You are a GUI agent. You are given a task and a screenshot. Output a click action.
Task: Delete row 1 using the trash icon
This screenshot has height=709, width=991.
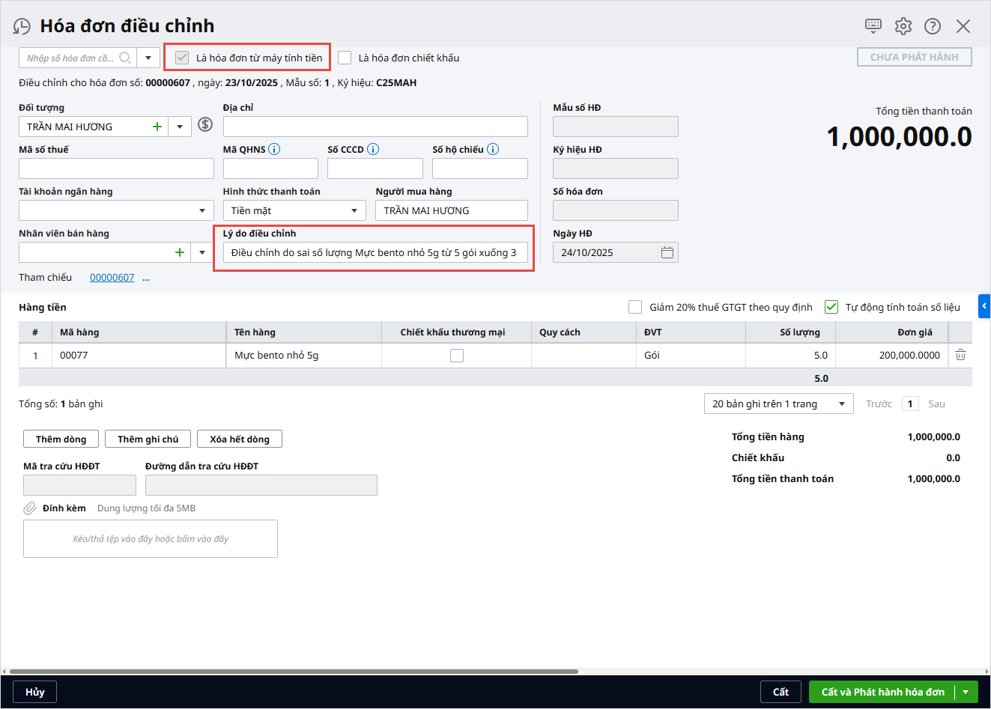960,355
